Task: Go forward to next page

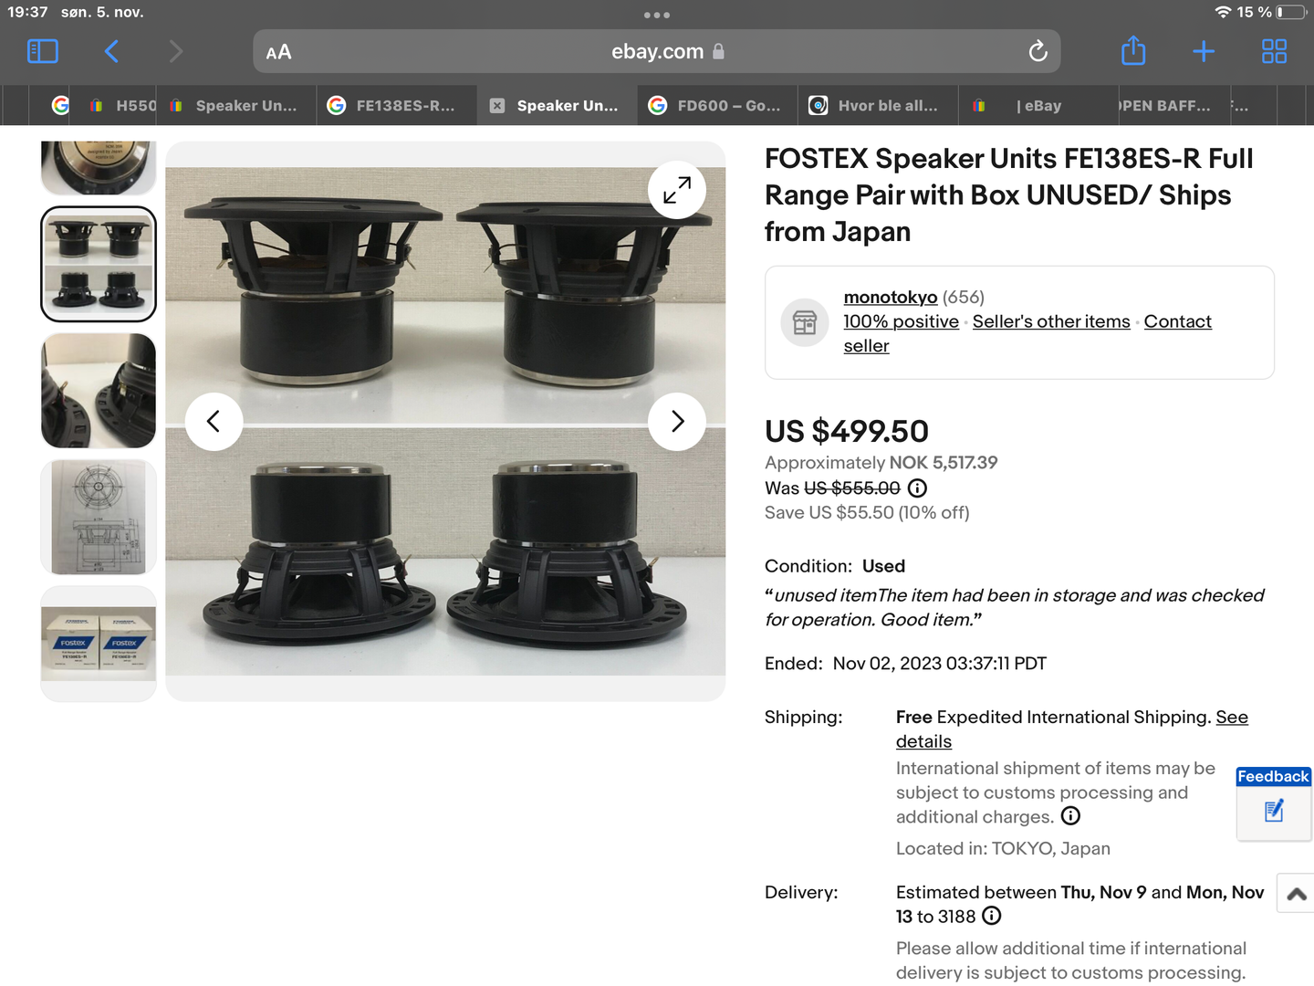Action: 175,51
